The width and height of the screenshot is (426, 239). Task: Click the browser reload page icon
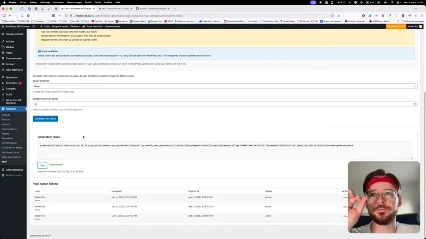pyautogui.click(x=22, y=15)
